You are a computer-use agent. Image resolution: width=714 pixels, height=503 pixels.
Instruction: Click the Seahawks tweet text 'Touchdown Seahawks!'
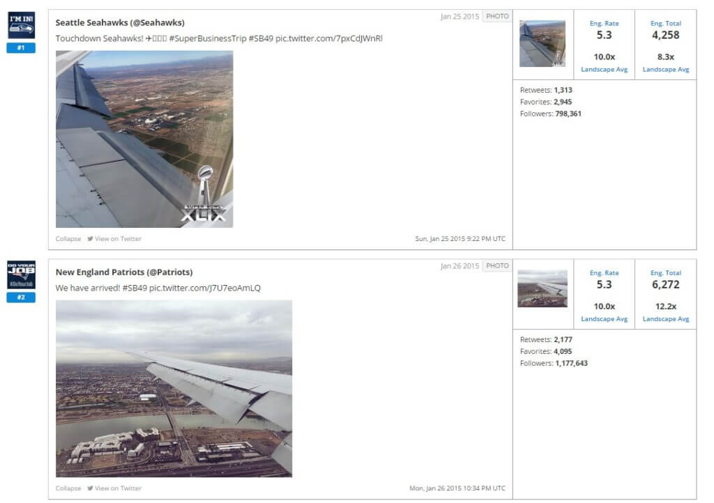coord(99,38)
